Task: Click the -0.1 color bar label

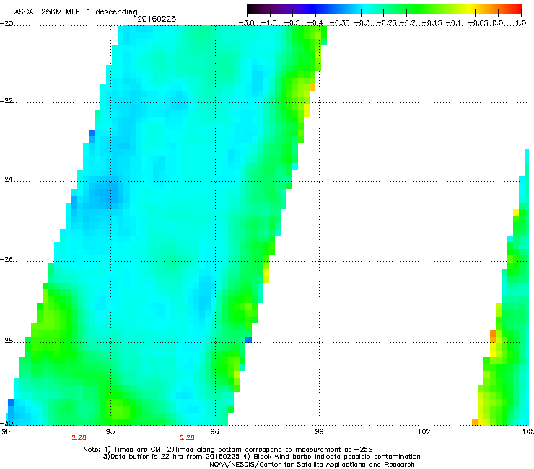Action: click(x=454, y=23)
